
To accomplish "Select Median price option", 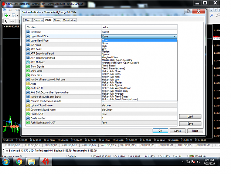I will pos(139,52).
